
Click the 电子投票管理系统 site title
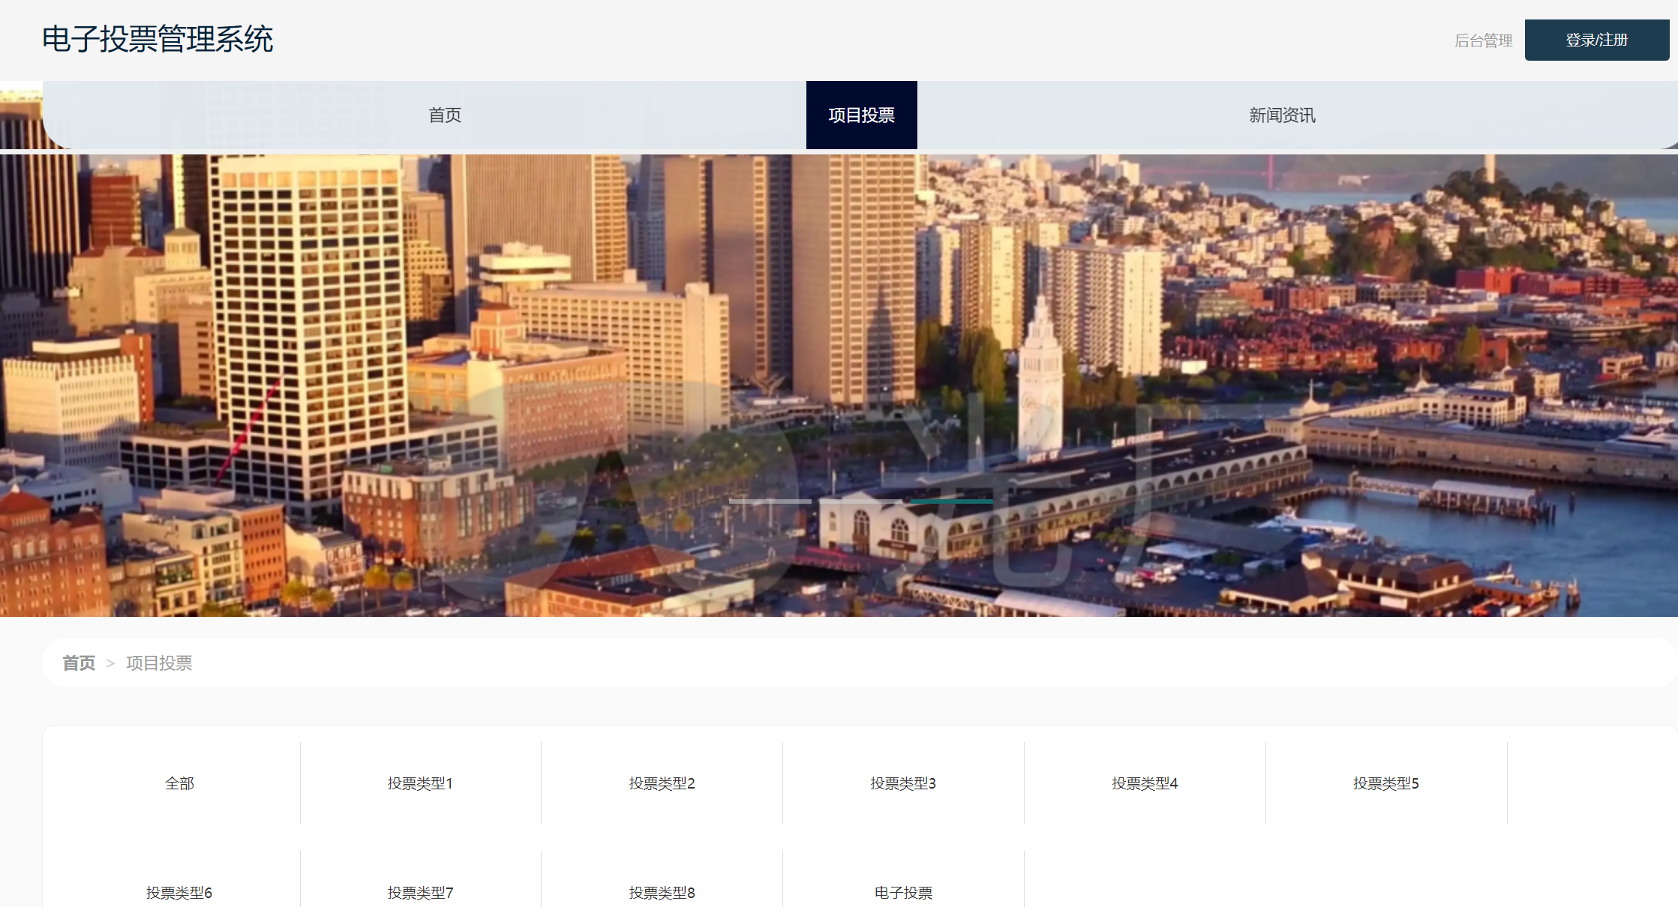click(158, 39)
